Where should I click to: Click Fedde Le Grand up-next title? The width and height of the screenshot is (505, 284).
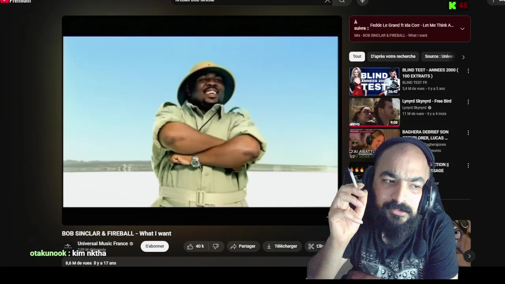(x=412, y=25)
